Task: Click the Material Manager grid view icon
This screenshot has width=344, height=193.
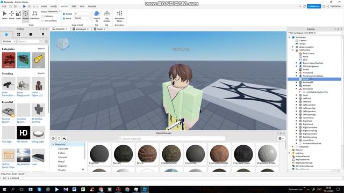Action: (280, 138)
